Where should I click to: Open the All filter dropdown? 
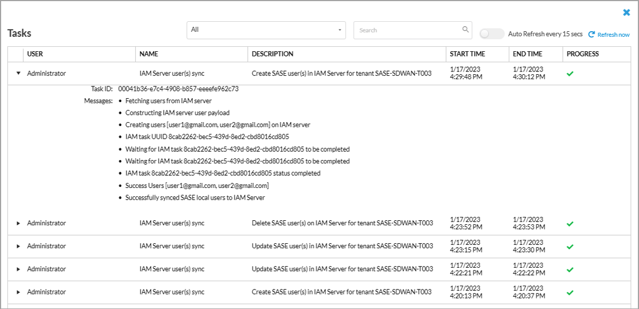tap(266, 30)
